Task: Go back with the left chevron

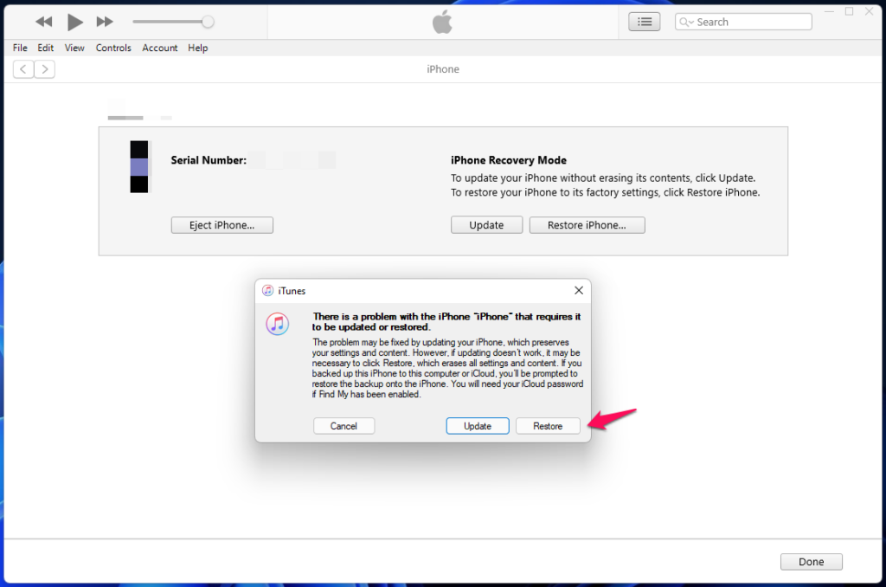Action: pyautogui.click(x=23, y=69)
